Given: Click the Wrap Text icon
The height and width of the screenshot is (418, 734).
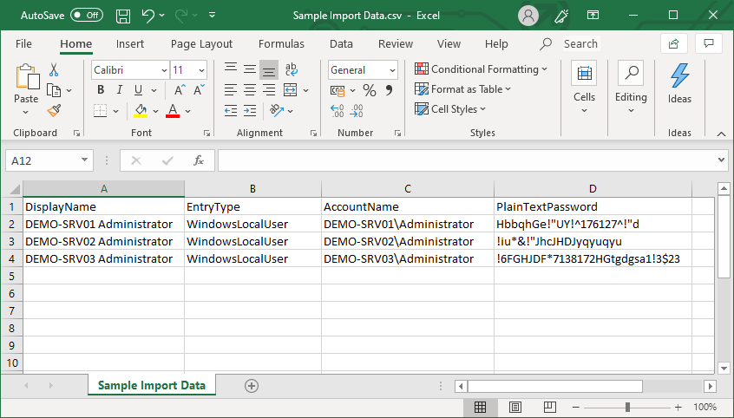Looking at the screenshot, I should pos(291,69).
